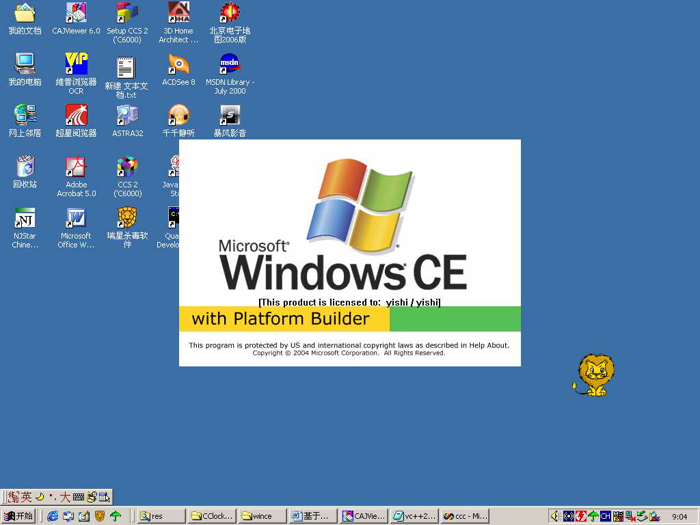Toggle the 英 Chinese/English input mode
The width and height of the screenshot is (700, 525).
click(x=27, y=497)
